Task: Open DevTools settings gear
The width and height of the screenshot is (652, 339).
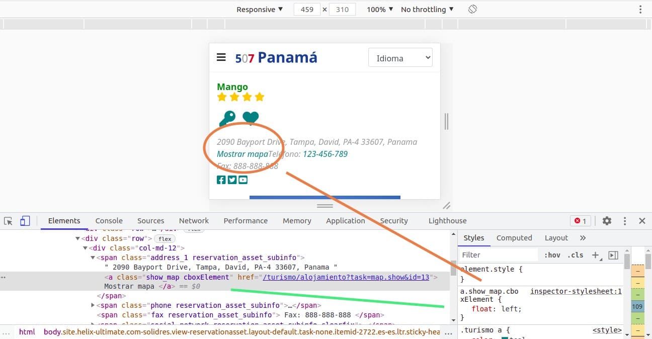Action: tap(607, 221)
